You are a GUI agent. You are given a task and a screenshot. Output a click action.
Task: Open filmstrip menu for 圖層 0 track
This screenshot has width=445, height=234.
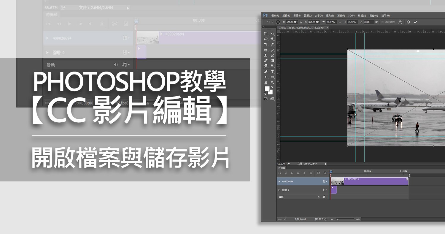point(325,190)
